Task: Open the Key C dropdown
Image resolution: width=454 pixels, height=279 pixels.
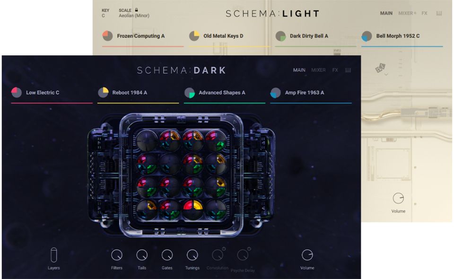Action: click(x=104, y=16)
